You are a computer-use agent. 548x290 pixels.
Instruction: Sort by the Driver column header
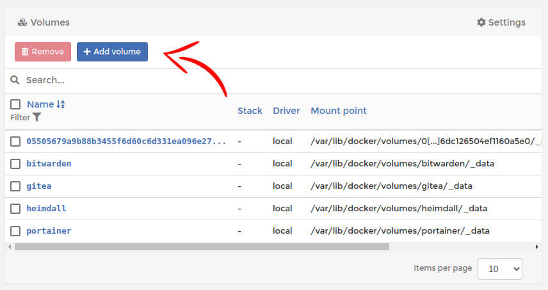(x=286, y=111)
